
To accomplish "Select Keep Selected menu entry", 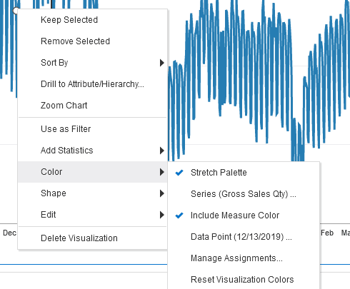I will click(93, 20).
